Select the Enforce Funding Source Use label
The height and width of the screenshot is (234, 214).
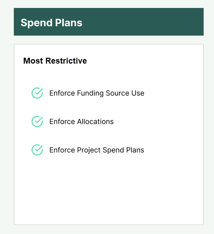pos(97,93)
